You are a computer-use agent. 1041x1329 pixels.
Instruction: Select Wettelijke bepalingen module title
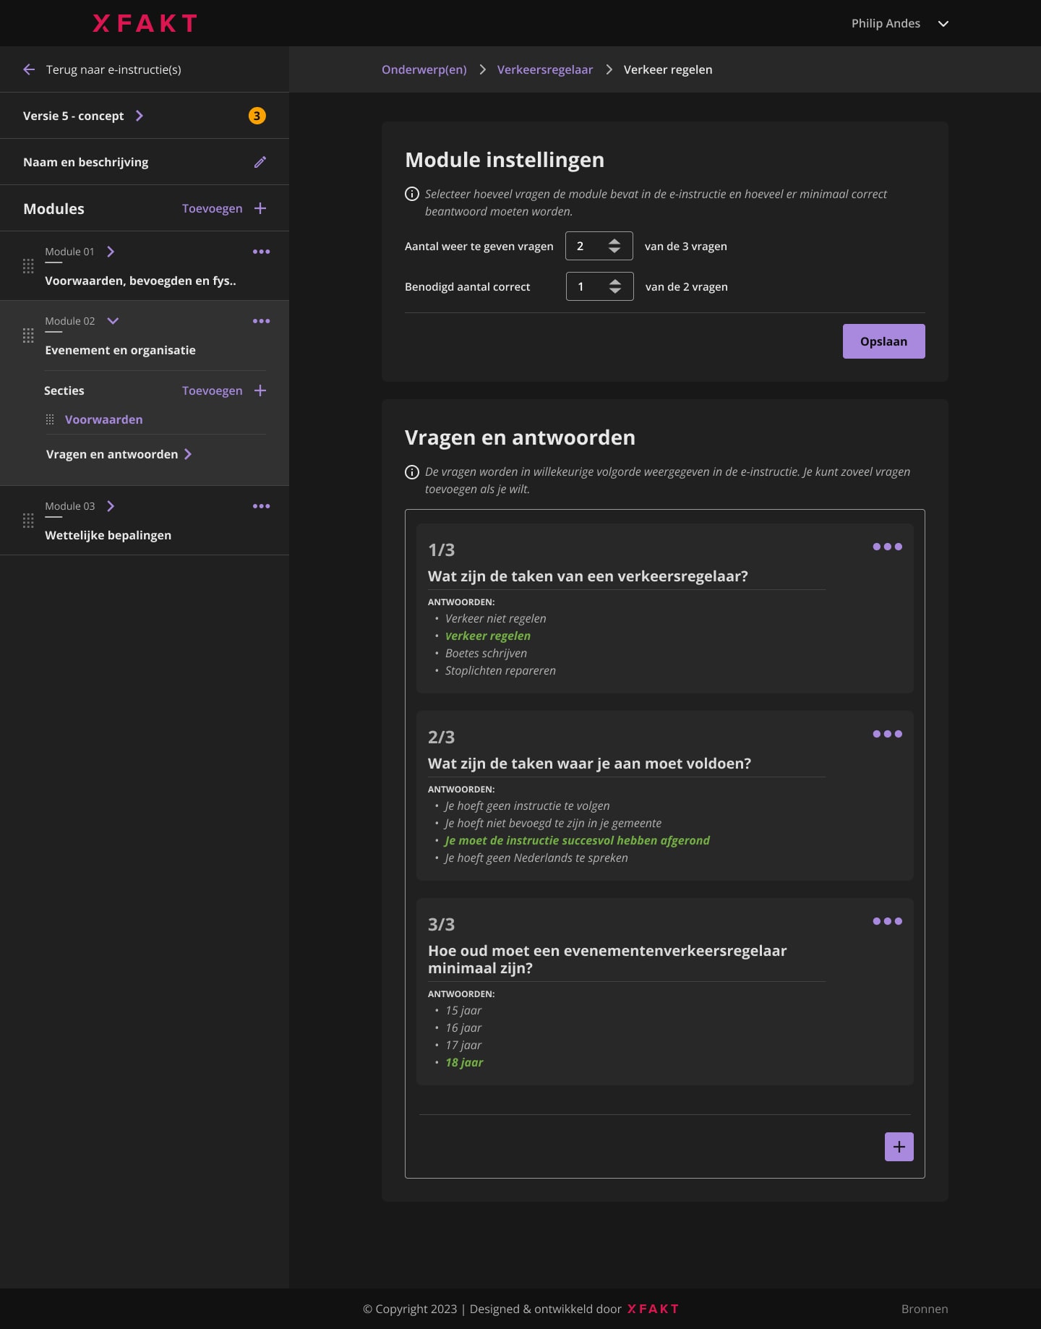[x=108, y=535]
